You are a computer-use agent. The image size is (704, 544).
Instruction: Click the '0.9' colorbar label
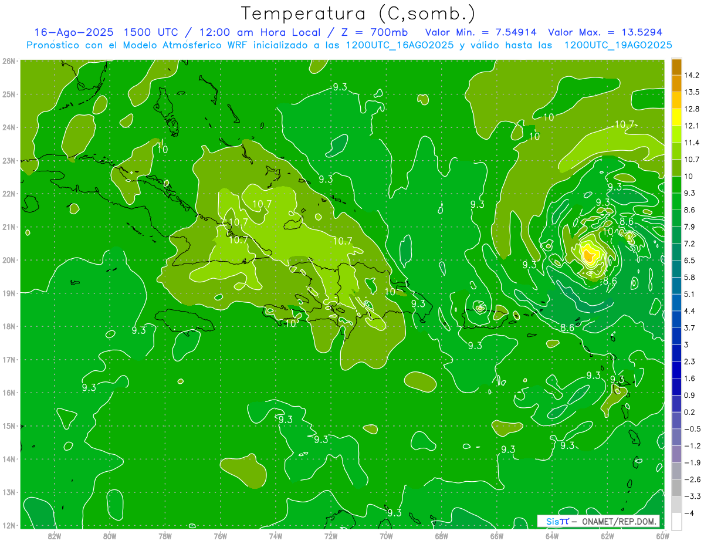pyautogui.click(x=689, y=395)
